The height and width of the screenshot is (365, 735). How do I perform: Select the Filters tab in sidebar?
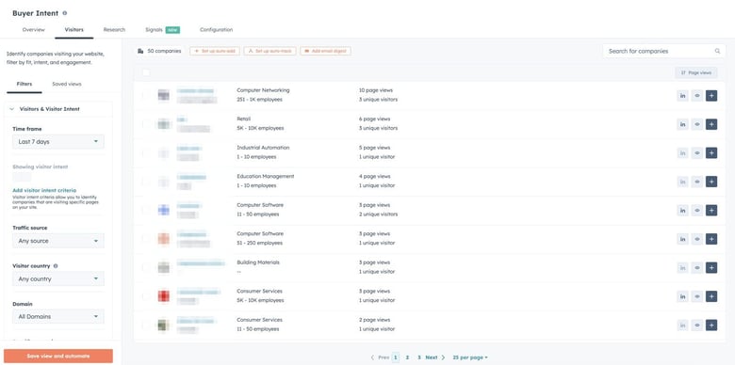point(24,85)
